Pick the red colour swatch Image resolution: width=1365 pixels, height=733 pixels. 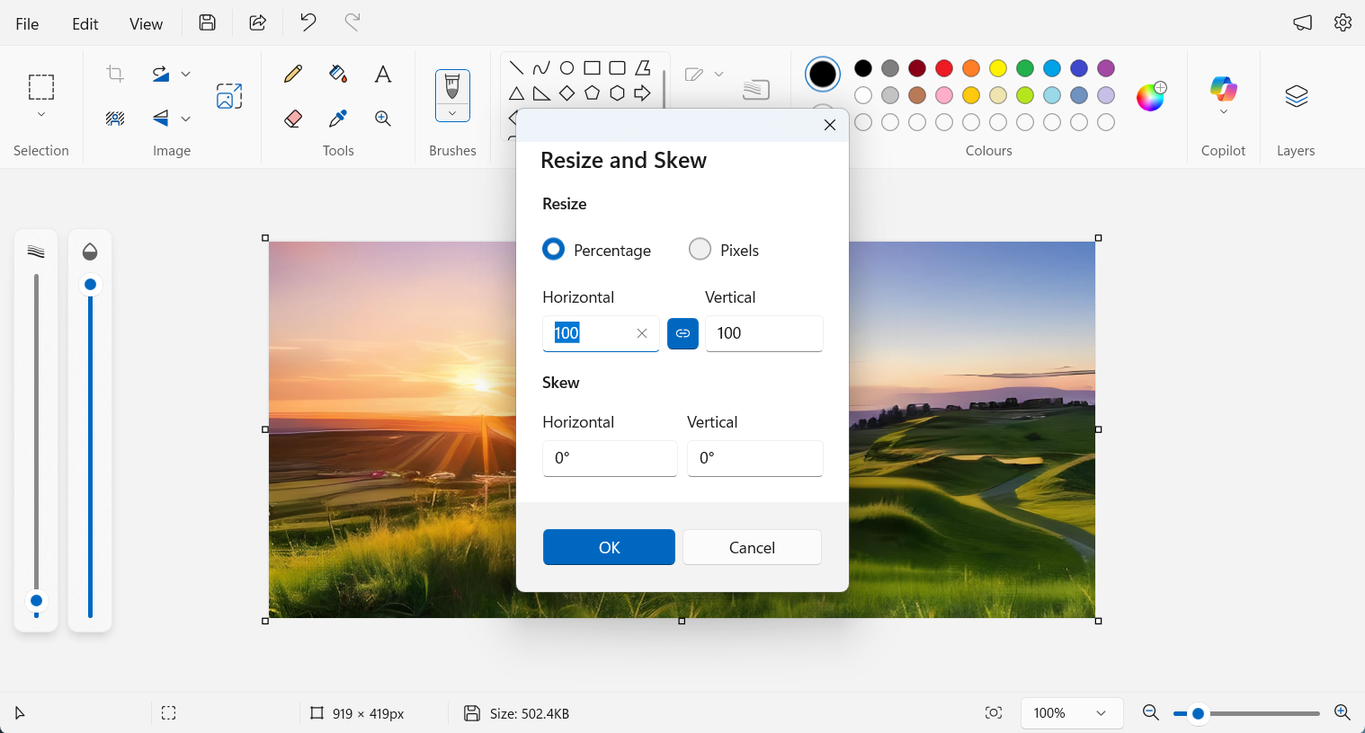pos(944,68)
